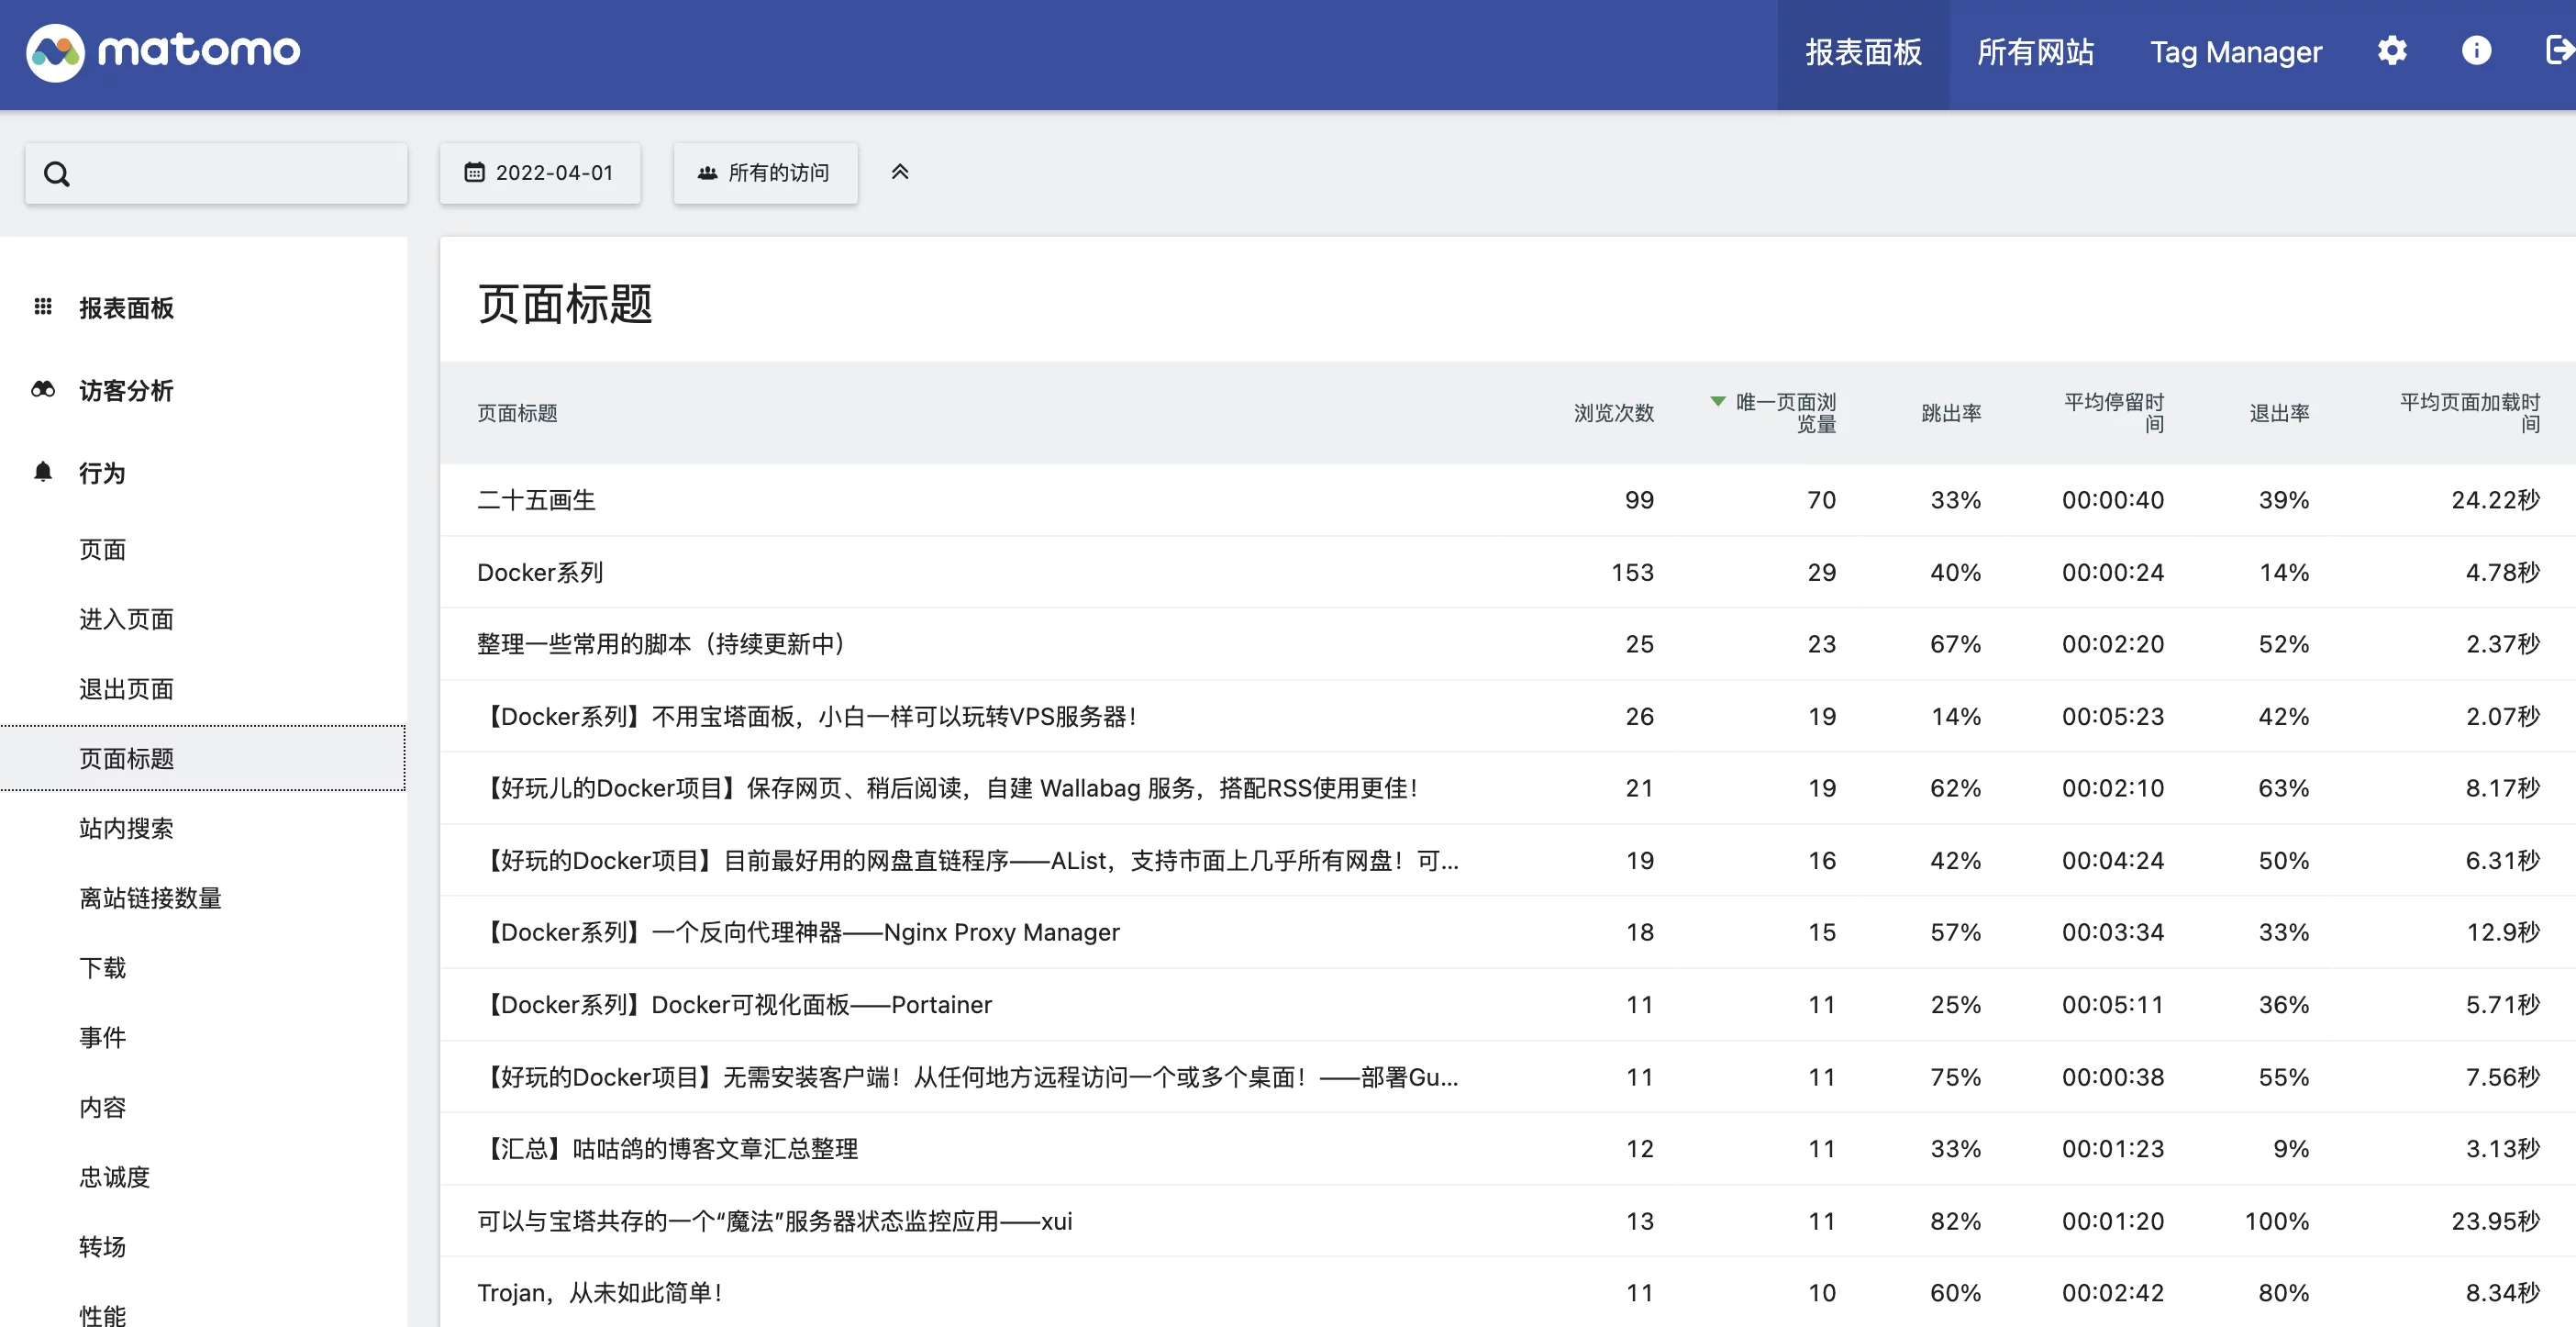The width and height of the screenshot is (2576, 1327).
Task: Open the 站内搜索 report
Action: (126, 828)
